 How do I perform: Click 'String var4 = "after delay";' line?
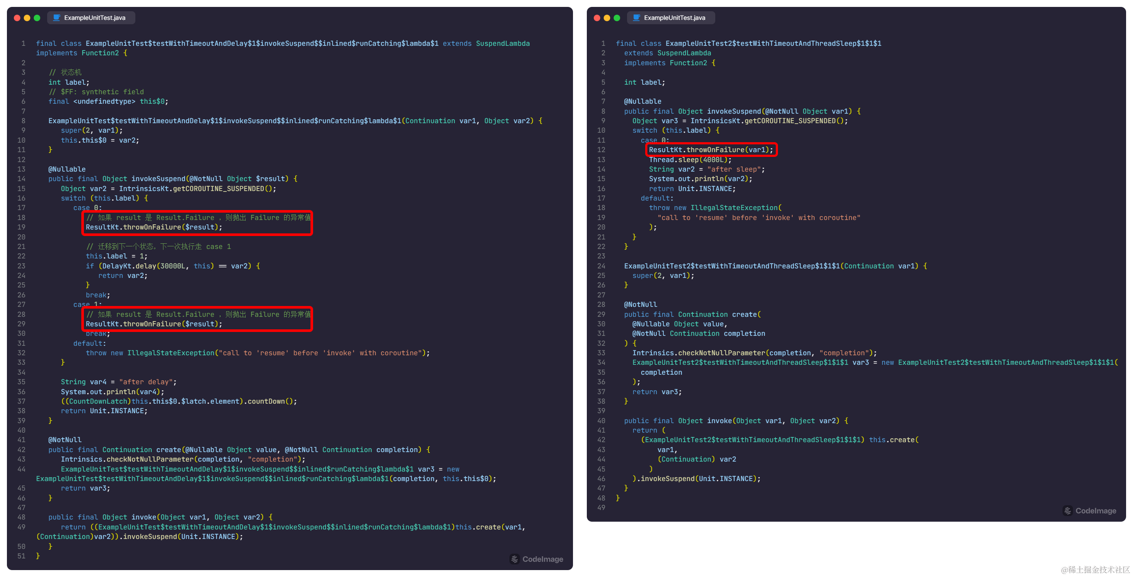pos(119,382)
